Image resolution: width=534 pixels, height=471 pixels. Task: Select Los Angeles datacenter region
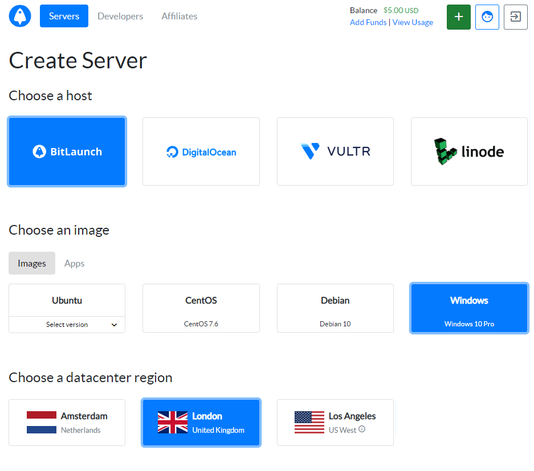tap(335, 423)
